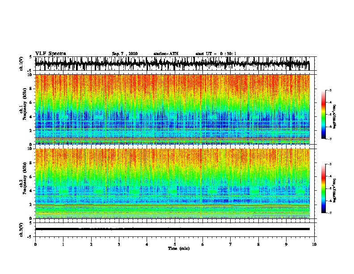Click time tick label "8" on x-axis
The width and height of the screenshot is (354, 274).
(x=258, y=244)
